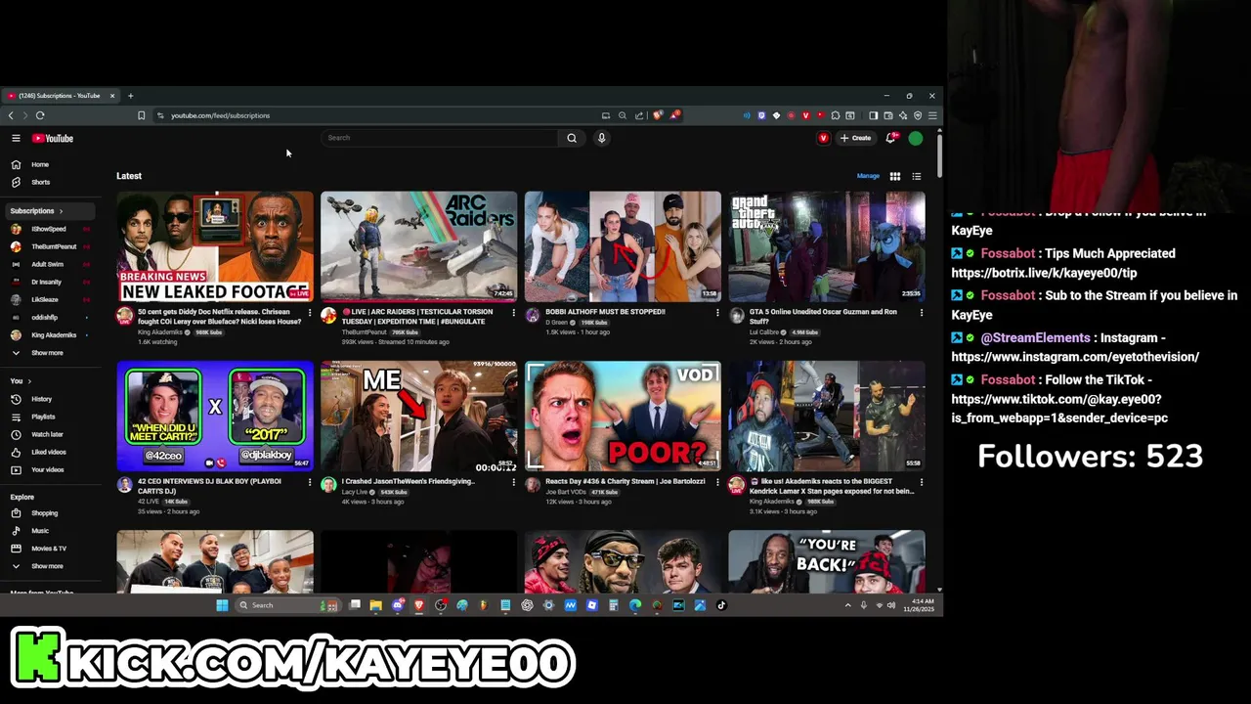The width and height of the screenshot is (1251, 704).
Task: Open the YouTube hamburger guide menu
Action: pyautogui.click(x=16, y=138)
